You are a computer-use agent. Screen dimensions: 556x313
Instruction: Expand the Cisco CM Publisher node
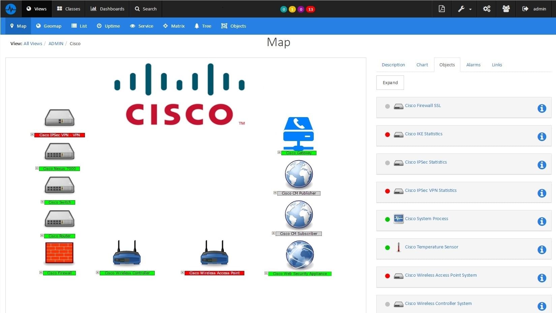275,193
